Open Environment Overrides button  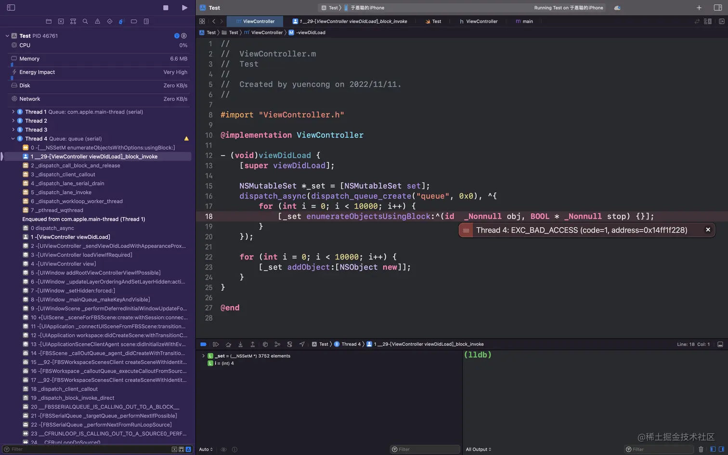pos(289,344)
